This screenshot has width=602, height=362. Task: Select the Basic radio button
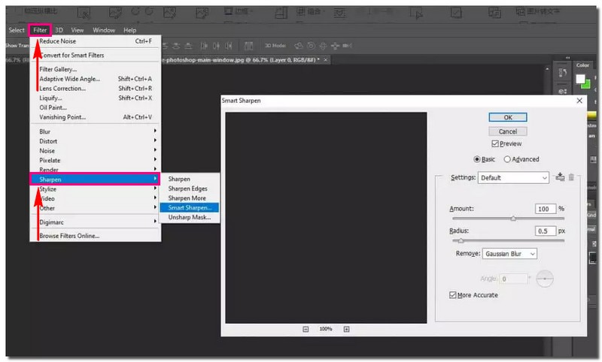477,159
